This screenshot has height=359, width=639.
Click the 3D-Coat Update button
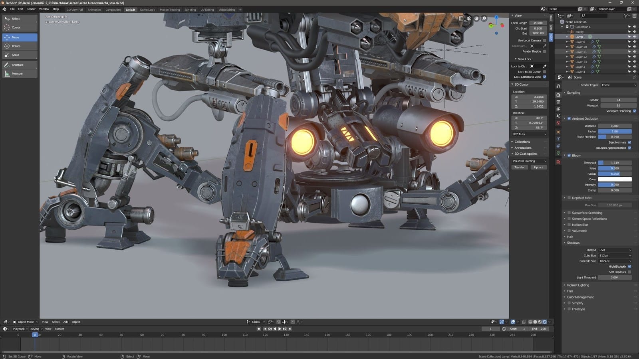pos(539,168)
